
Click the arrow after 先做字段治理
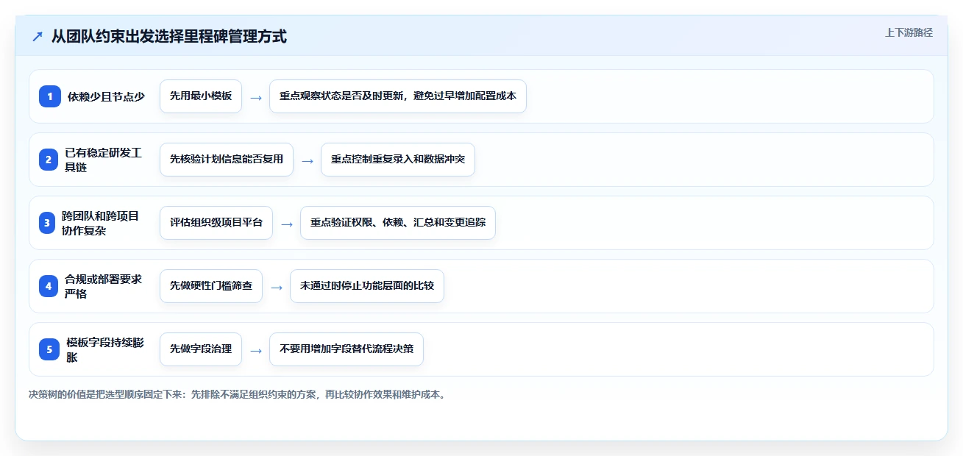click(x=256, y=350)
